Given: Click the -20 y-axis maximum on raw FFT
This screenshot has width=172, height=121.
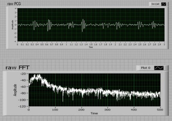Looking at the screenshot, I should 24,74.
